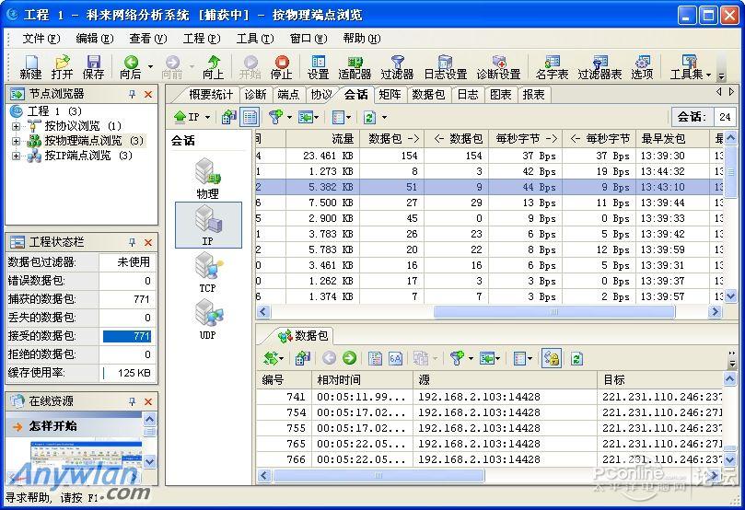
Task: Switch to the 数据包 lower tab
Action: point(305,336)
